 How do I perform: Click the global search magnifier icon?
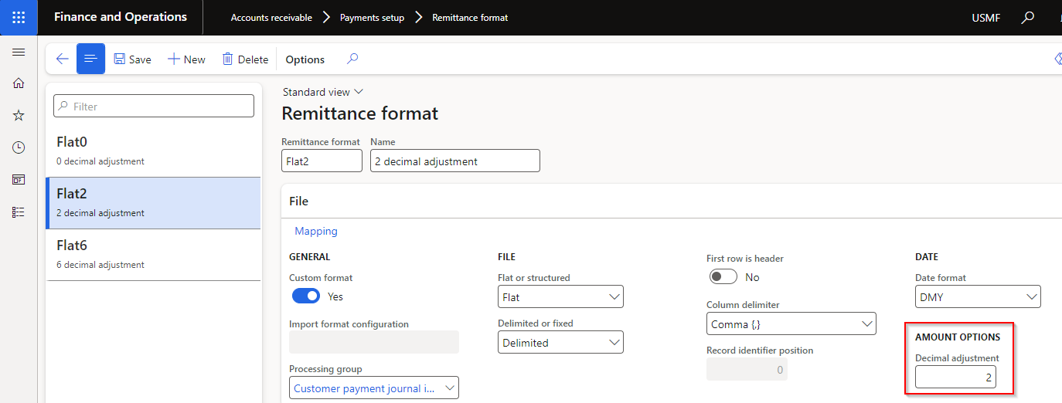pyautogui.click(x=1027, y=17)
